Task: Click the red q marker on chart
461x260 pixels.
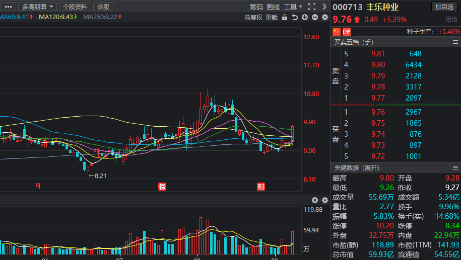Action: click(x=38, y=186)
